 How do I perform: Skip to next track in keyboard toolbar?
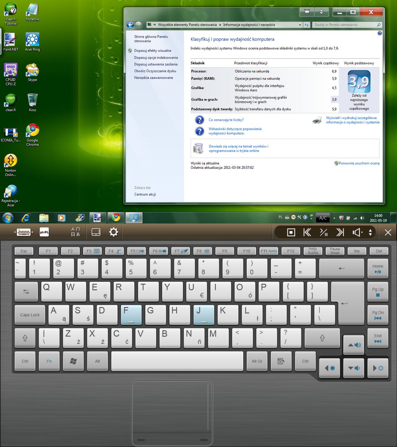point(340,232)
